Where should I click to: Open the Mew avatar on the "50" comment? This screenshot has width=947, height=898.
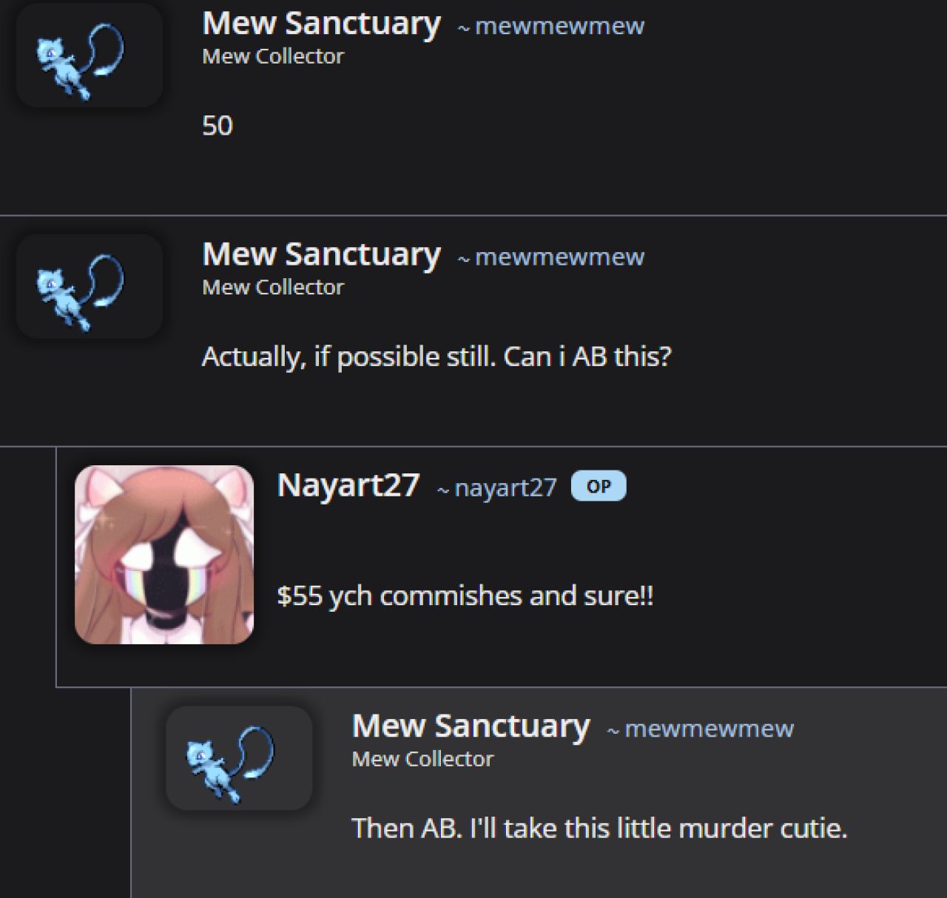[x=90, y=55]
